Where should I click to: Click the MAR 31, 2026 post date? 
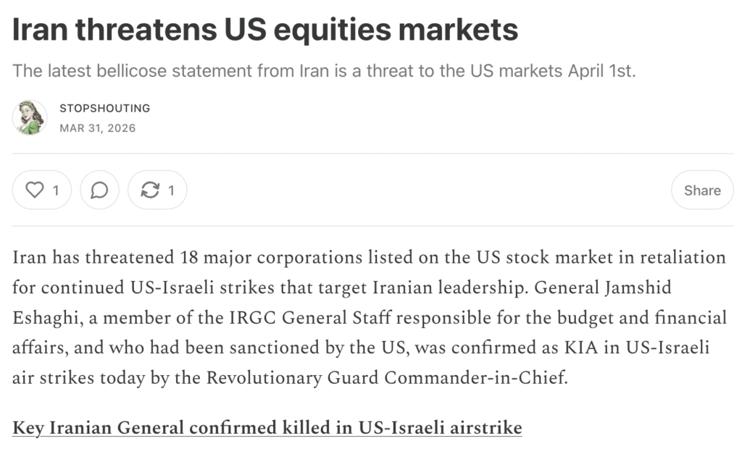pyautogui.click(x=97, y=128)
